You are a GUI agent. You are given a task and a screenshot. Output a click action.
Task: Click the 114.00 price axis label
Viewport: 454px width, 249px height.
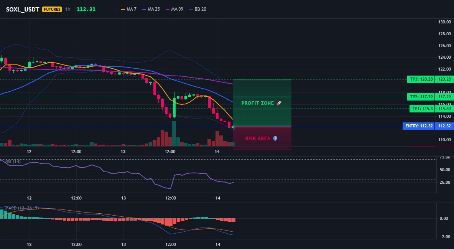pyautogui.click(x=444, y=116)
